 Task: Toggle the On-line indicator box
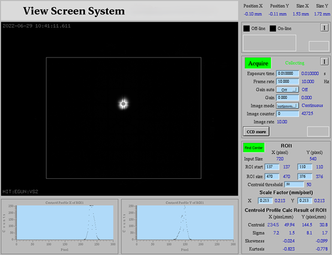tap(273, 28)
